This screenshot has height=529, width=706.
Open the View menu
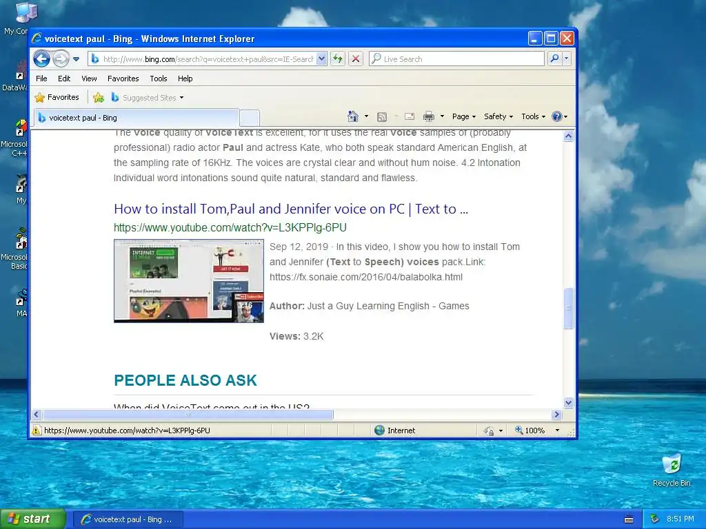tap(89, 79)
